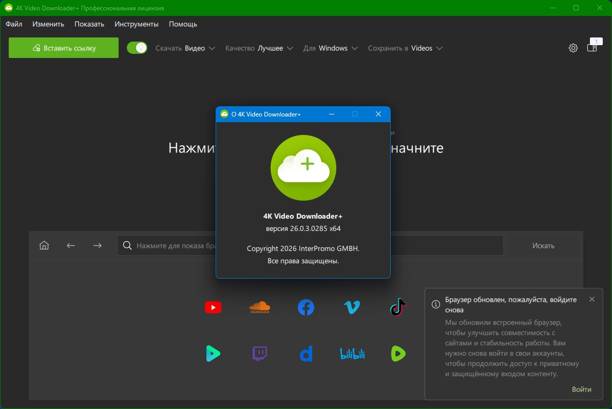The width and height of the screenshot is (612, 409).
Task: Open the SoundCloud site shortcut
Action: (259, 307)
